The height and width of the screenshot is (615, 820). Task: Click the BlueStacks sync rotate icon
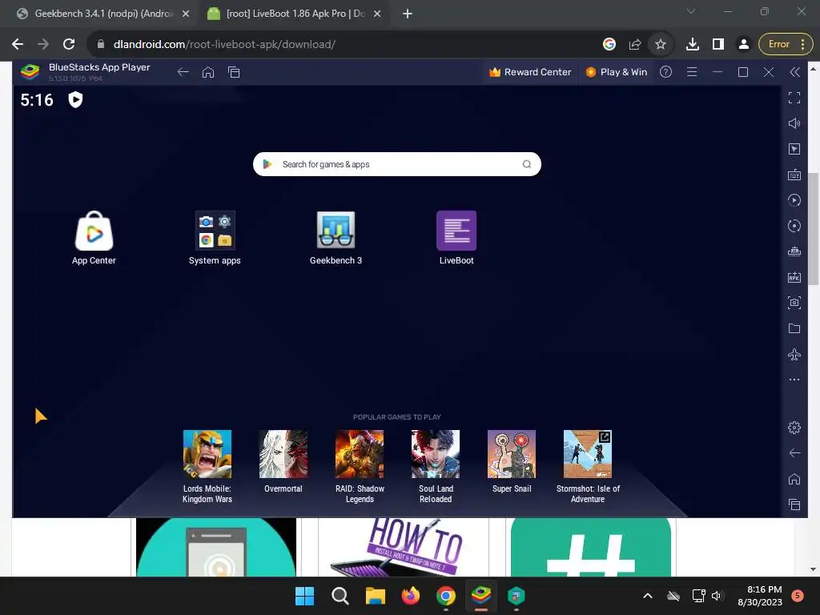[794, 226]
